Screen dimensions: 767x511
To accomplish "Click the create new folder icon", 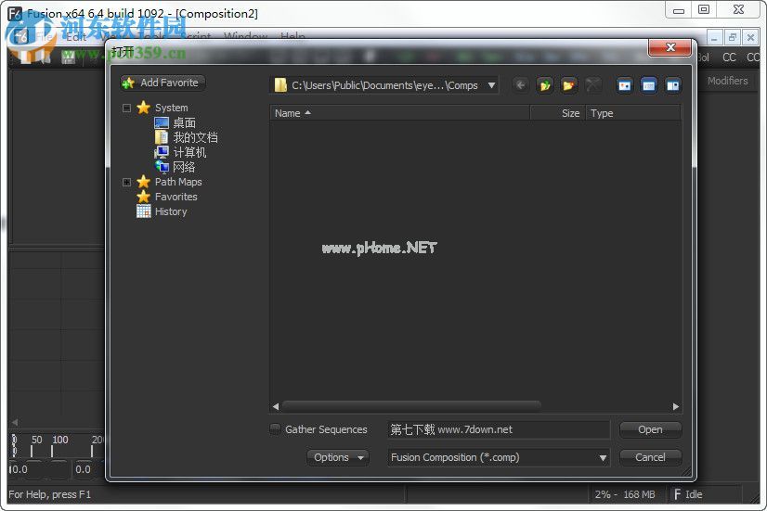I will (569, 85).
